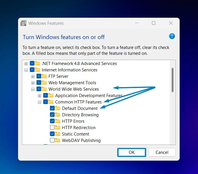The height and width of the screenshot is (174, 198).
Task: Toggle the Common HTTP Features checkbox
Action: [46, 102]
